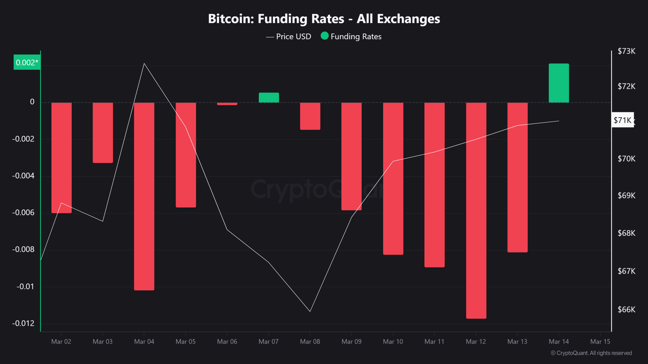648x364 pixels.
Task: Click the Mar 15 date label
Action: pos(600,342)
